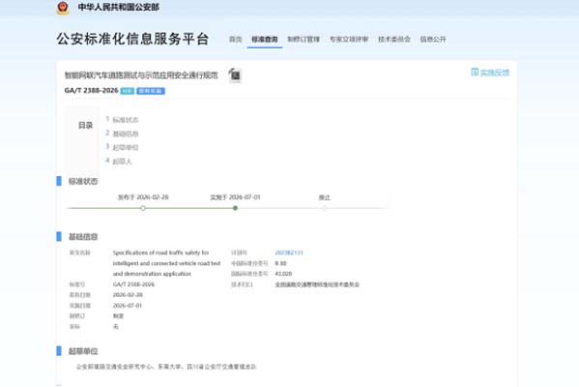
Task: Select the publish date value 2026-02-28
Action: click(x=128, y=294)
